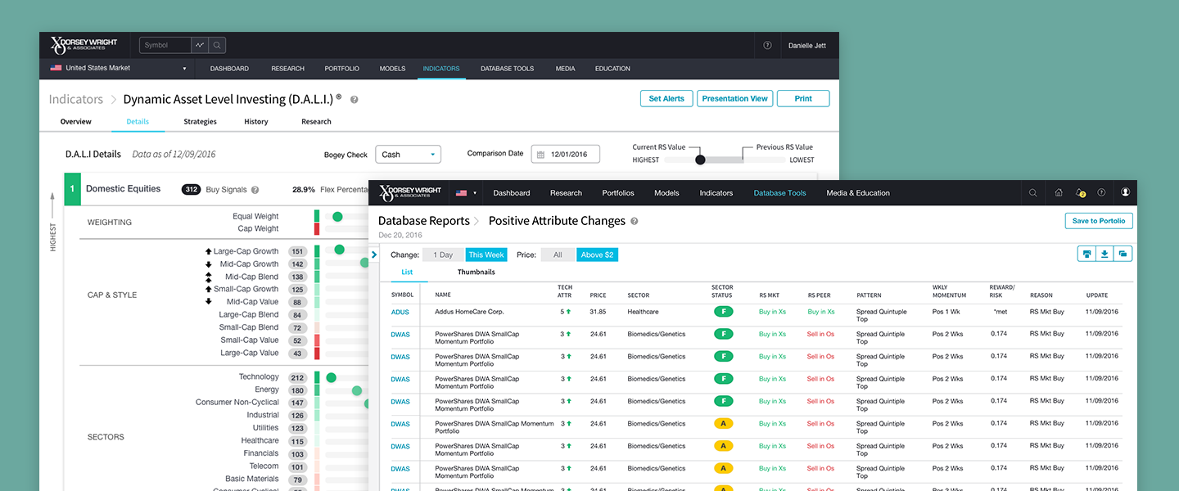
Task: Click the 312 Buy Signals badge
Action: [x=192, y=189]
